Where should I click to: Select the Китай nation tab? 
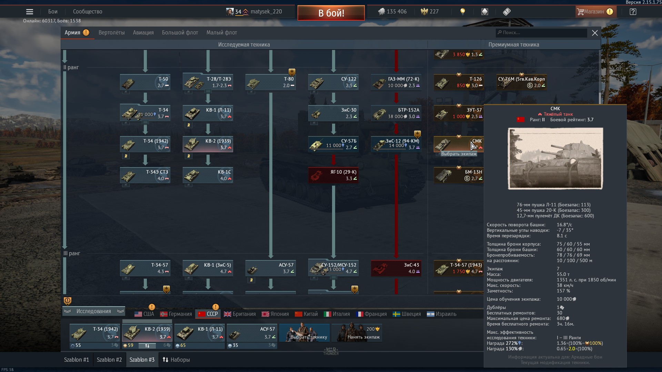pos(306,314)
